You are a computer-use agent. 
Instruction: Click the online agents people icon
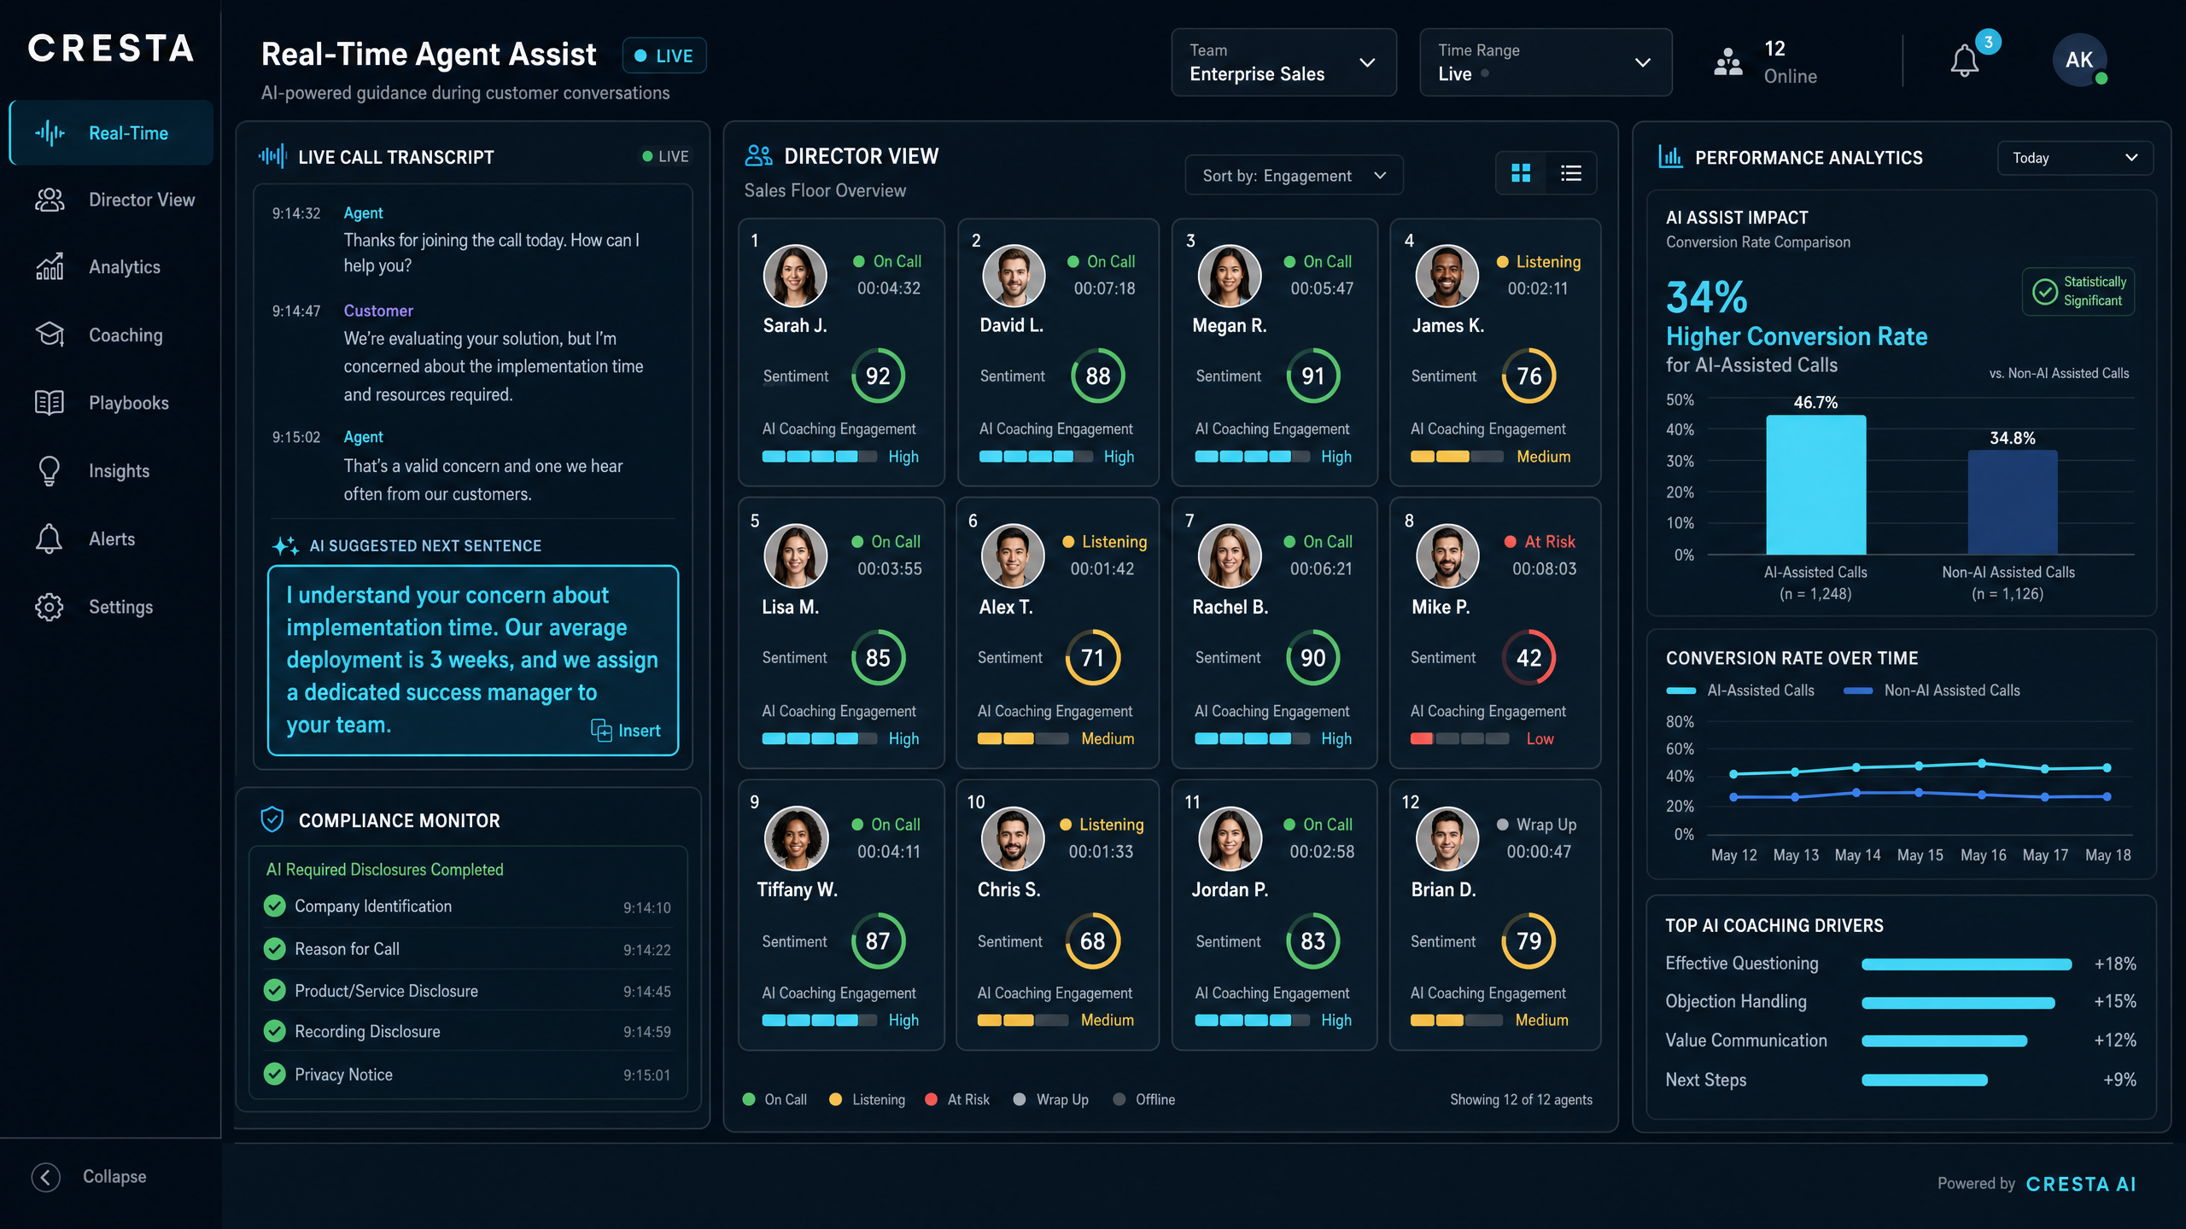point(1727,61)
